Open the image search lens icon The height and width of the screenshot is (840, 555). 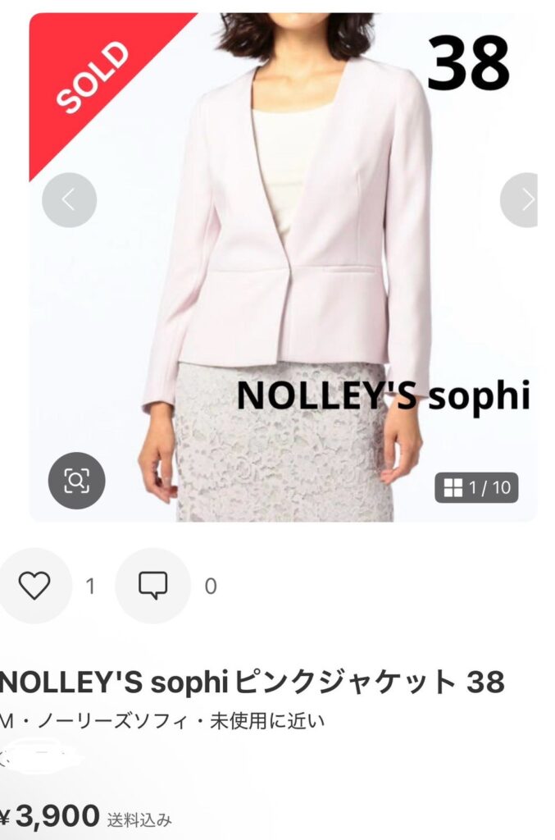tap(76, 481)
